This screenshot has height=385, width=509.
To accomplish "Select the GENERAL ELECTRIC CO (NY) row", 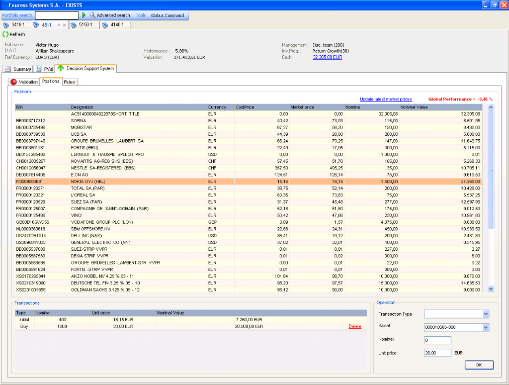I will pyautogui.click(x=248, y=243).
